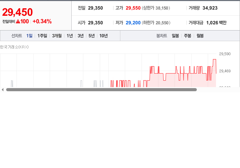Show the 1년 line chart
This screenshot has height=168, width=240.
(x=70, y=36)
